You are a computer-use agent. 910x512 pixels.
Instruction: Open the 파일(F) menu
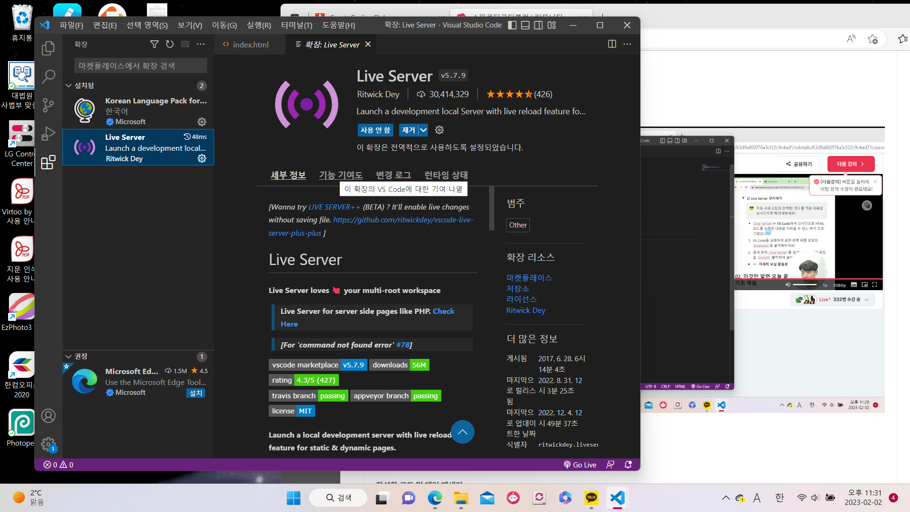point(71,25)
